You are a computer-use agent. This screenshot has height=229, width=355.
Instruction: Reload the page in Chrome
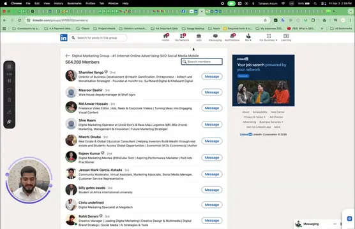coord(19,20)
